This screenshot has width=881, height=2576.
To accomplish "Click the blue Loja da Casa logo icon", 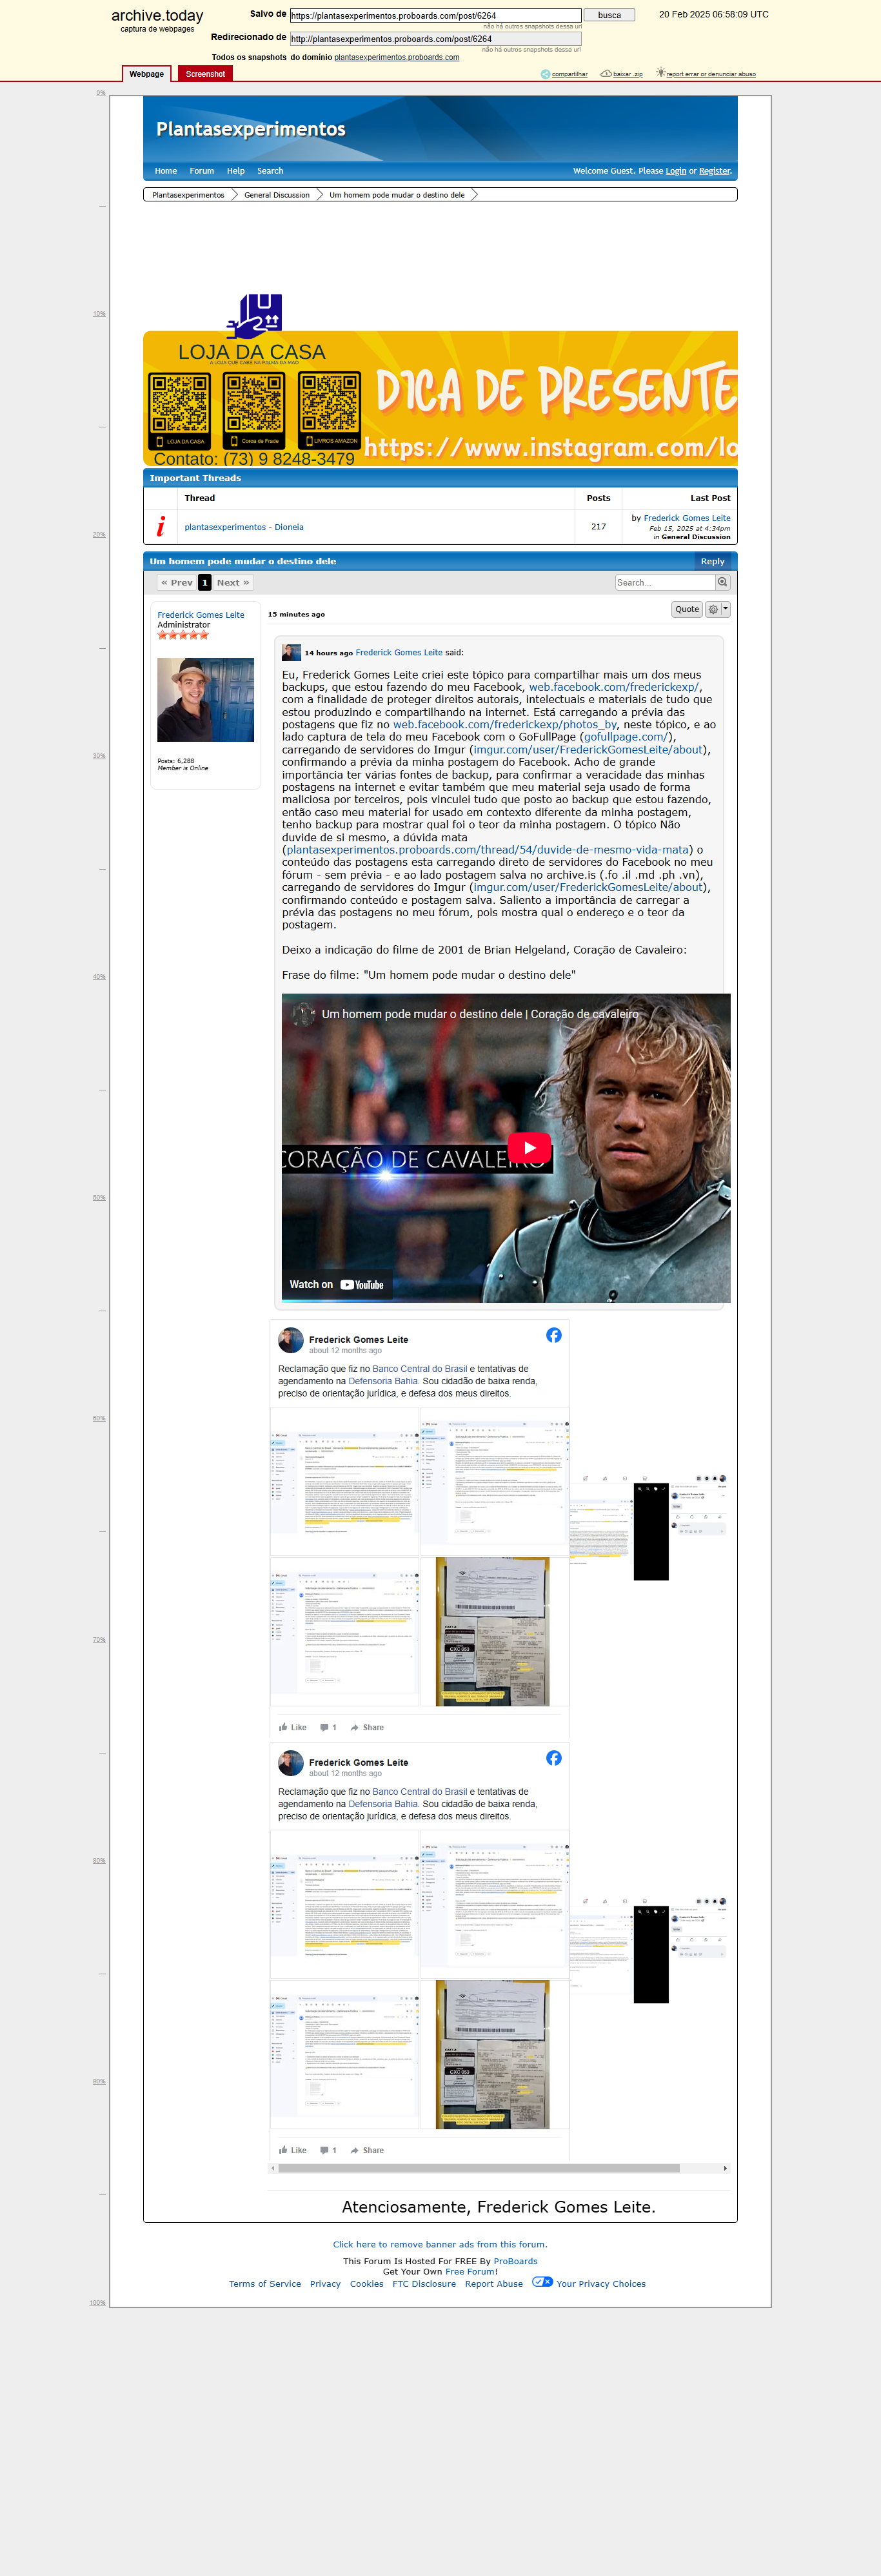I will (x=255, y=316).
